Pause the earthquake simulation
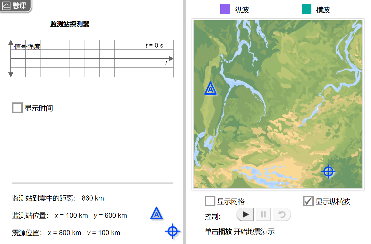Screen dimensions: 371x244 point(263,215)
